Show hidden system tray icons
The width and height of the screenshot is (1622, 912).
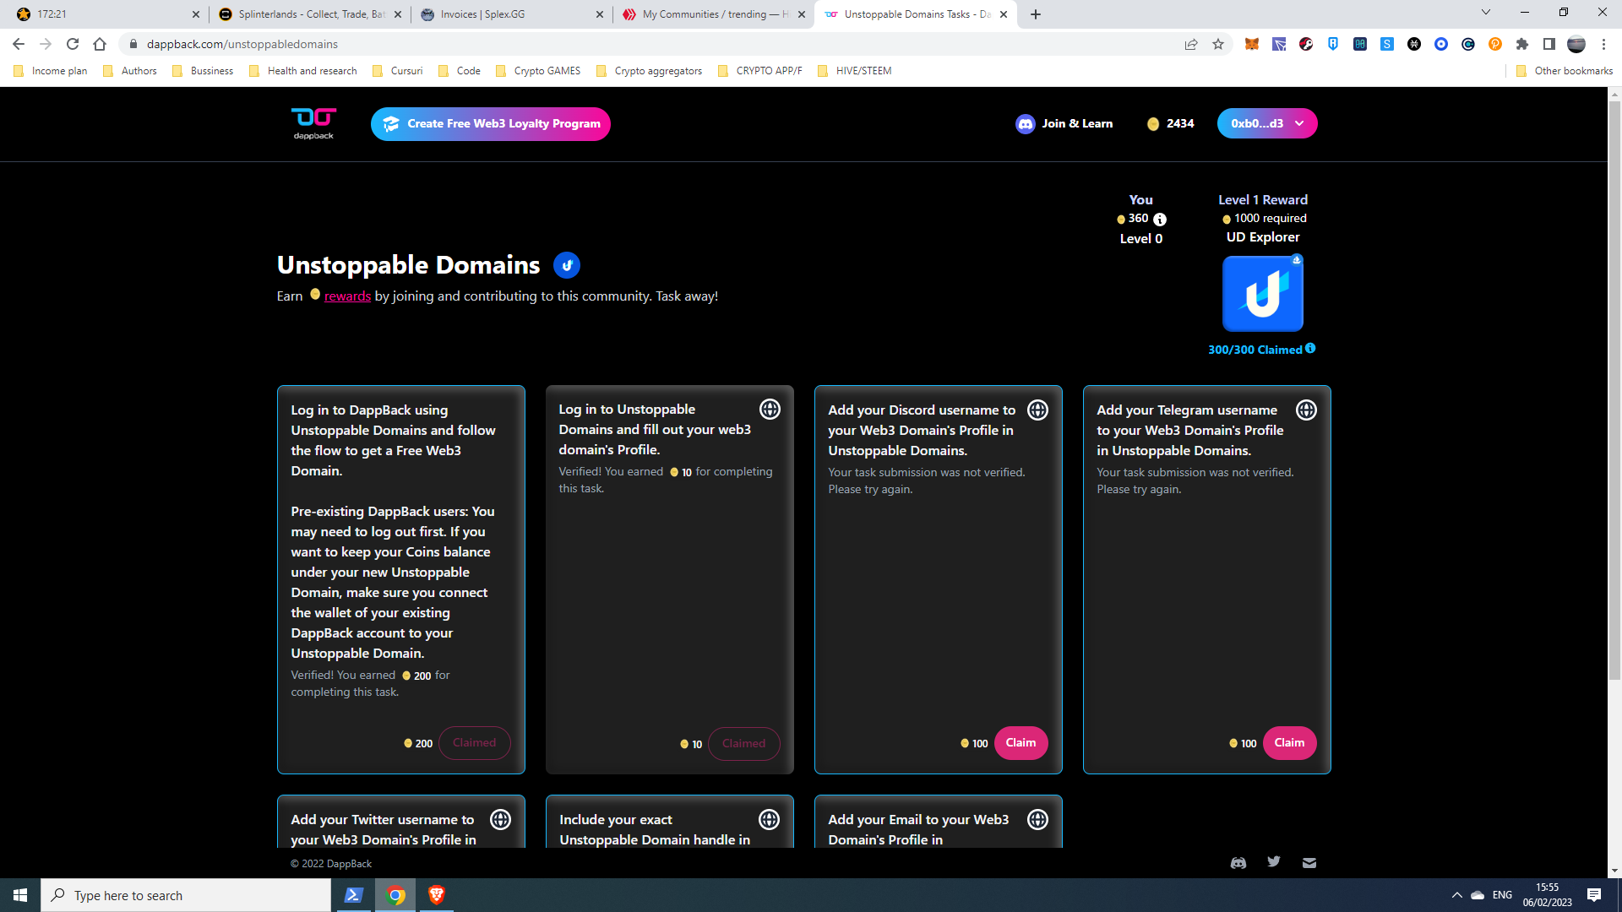point(1456,895)
